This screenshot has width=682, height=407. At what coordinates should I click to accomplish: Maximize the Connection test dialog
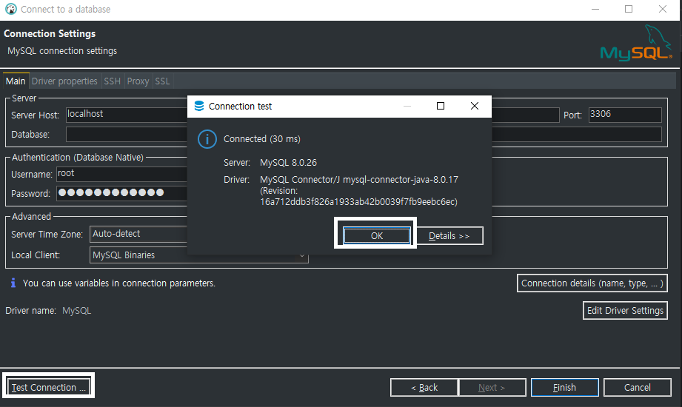[441, 106]
